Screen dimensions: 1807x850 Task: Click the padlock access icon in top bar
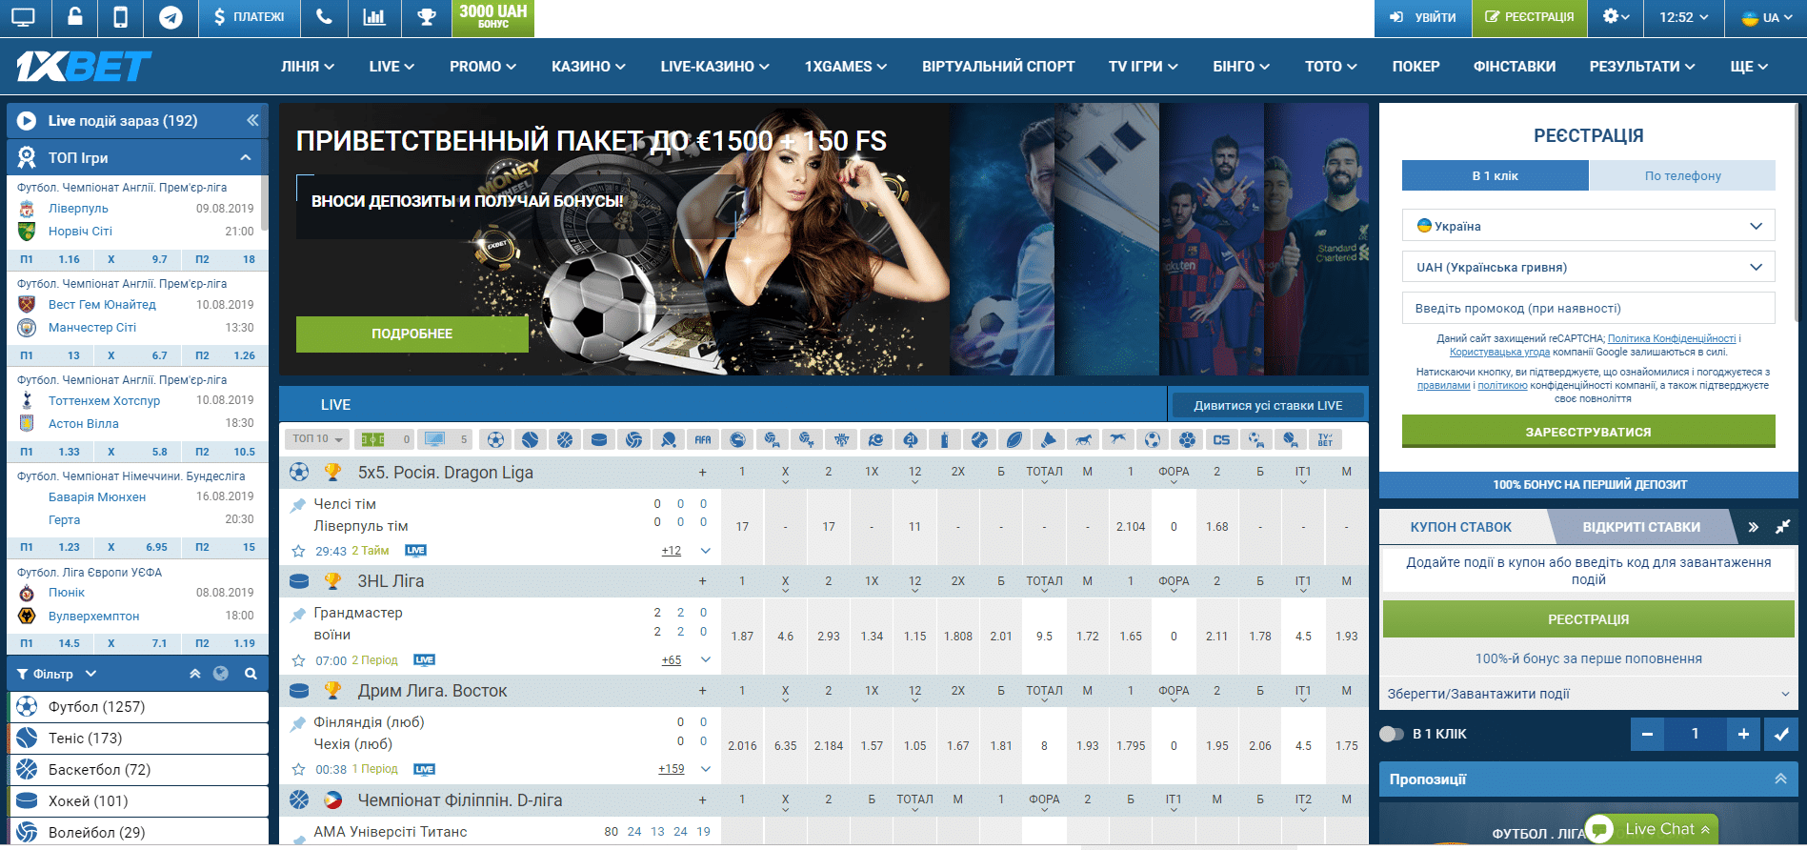[x=73, y=17]
